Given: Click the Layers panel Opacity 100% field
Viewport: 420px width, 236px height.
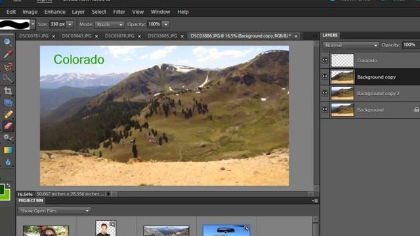Looking at the screenshot, I should (x=409, y=45).
